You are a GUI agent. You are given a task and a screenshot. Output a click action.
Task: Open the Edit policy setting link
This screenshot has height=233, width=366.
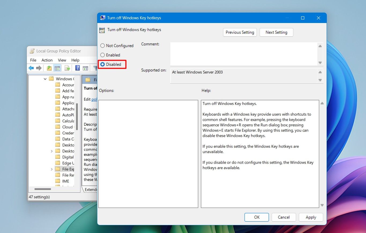pyautogui.click(x=94, y=99)
